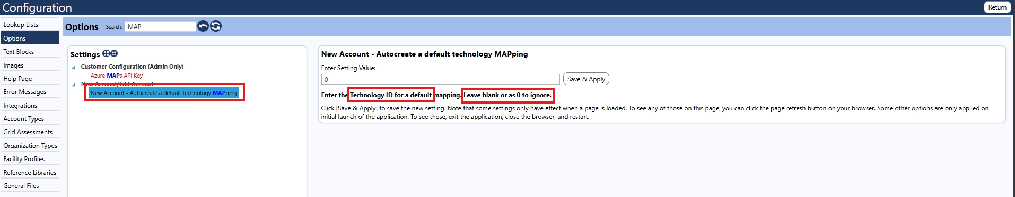The image size is (1015, 197).
Task: Click the undo search arrow icon
Action: point(203,26)
